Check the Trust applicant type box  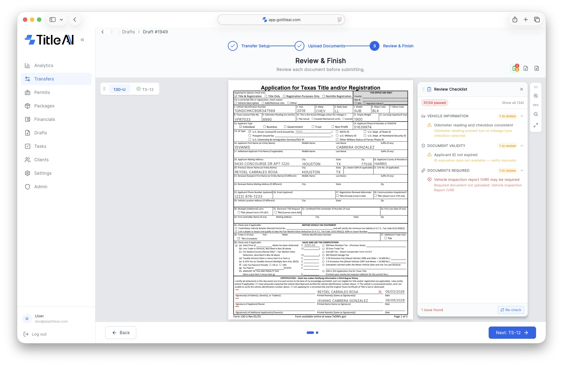(x=313, y=127)
